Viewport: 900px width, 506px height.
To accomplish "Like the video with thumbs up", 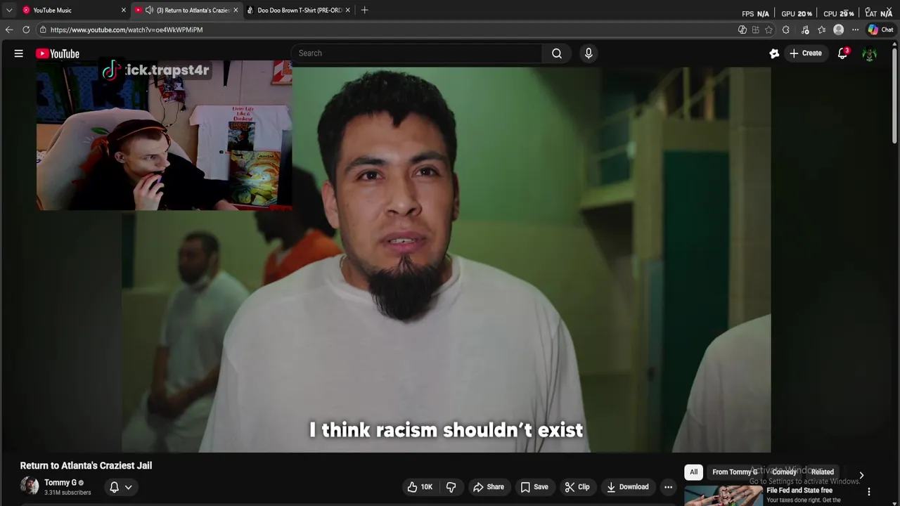I will 420,487.
